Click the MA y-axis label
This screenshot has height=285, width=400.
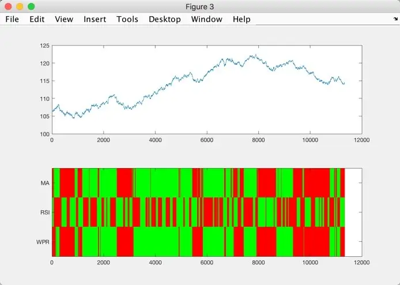44,183
